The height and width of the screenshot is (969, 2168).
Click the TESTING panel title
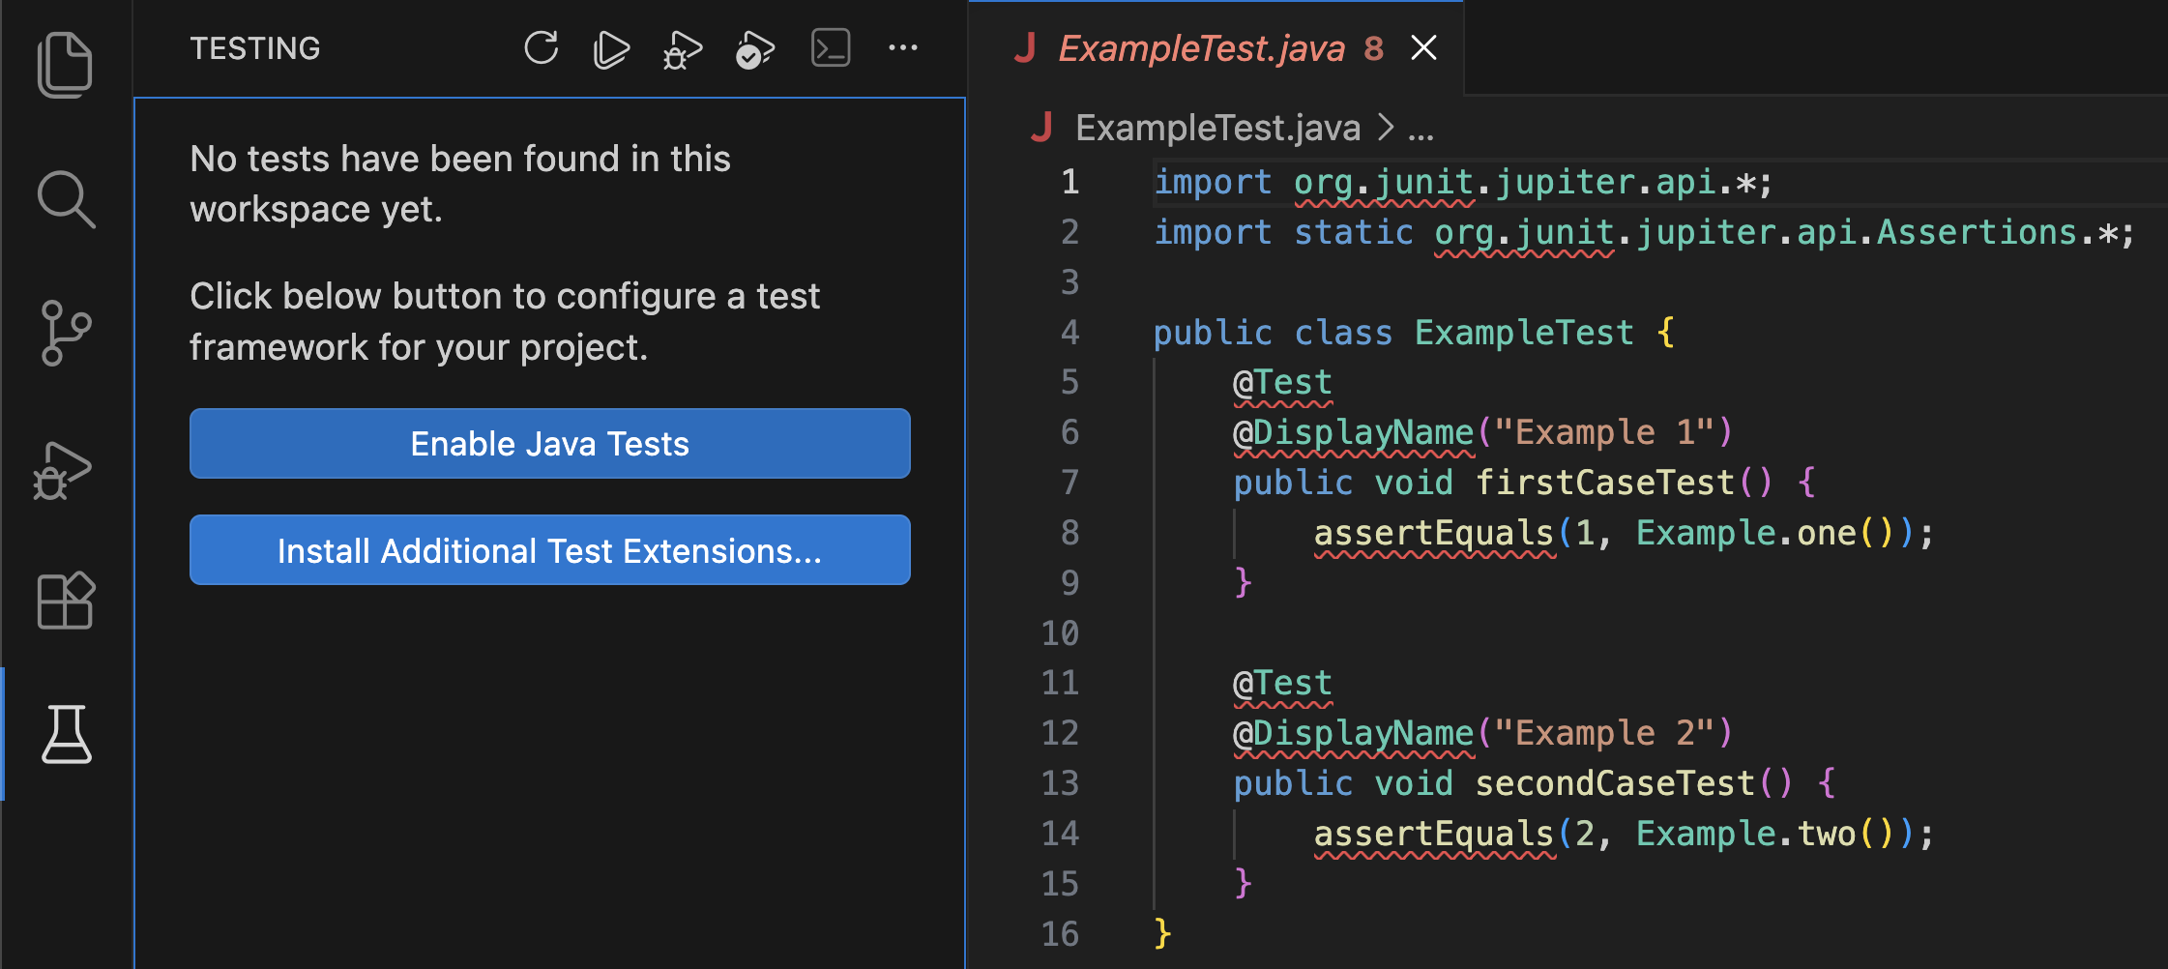tap(255, 48)
